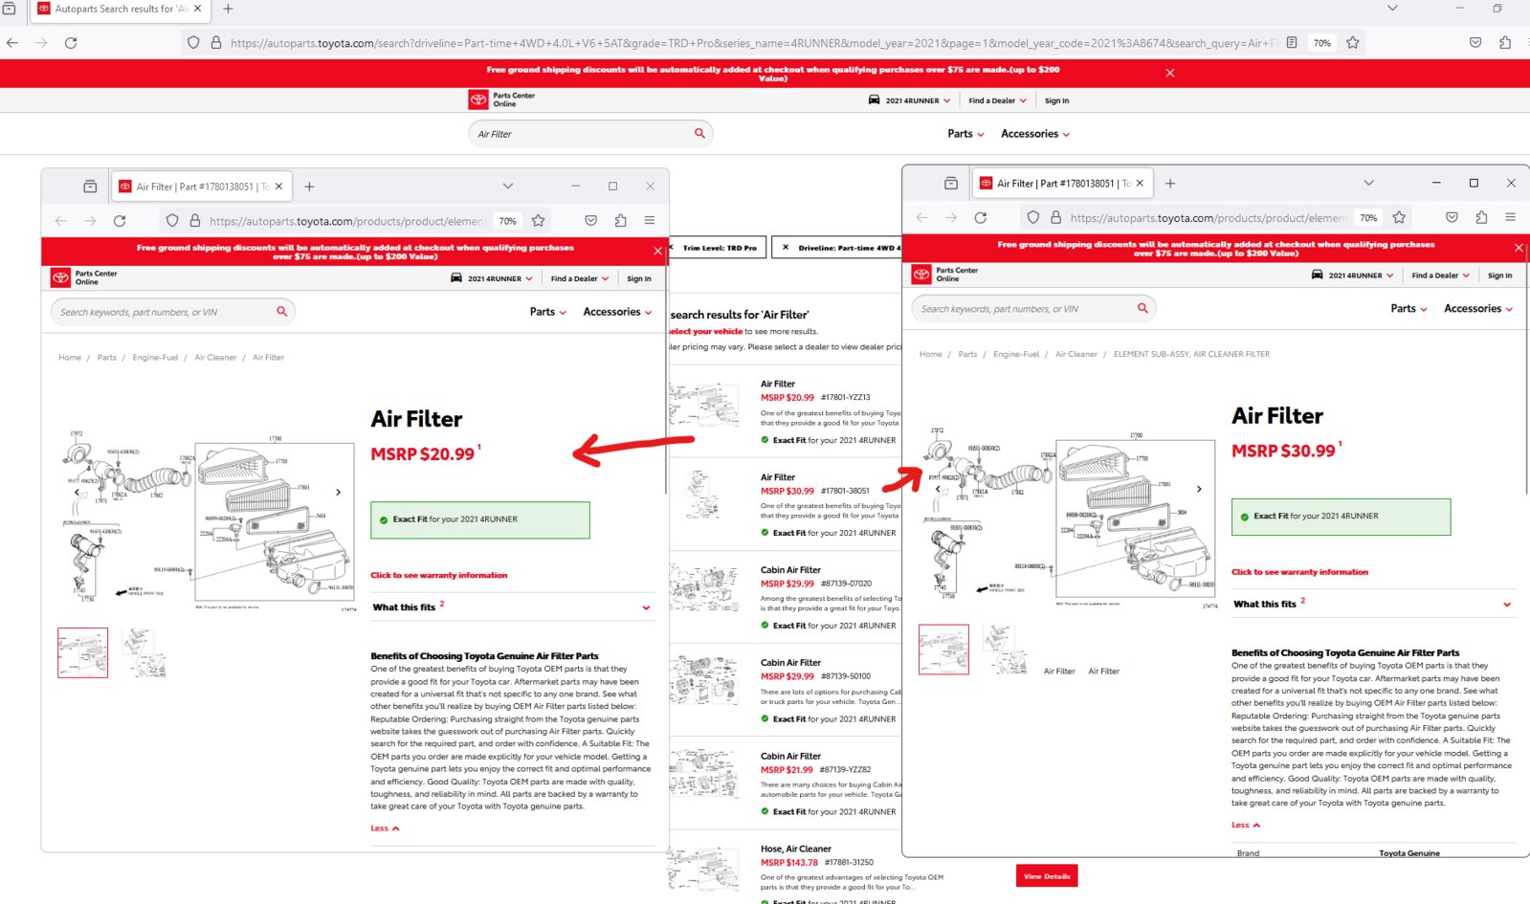Click the bookmark star in the right window
Viewport: 1530px width, 904px height.
(x=1400, y=218)
